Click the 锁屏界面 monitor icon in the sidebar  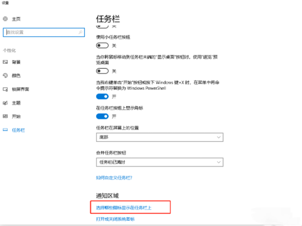tap(5, 89)
